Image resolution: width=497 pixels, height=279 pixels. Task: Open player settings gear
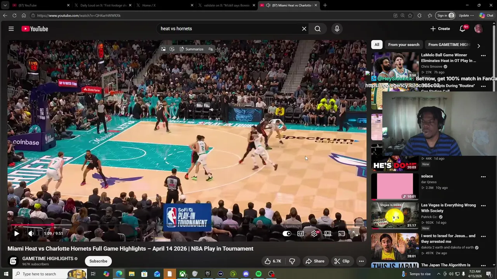[315, 234]
